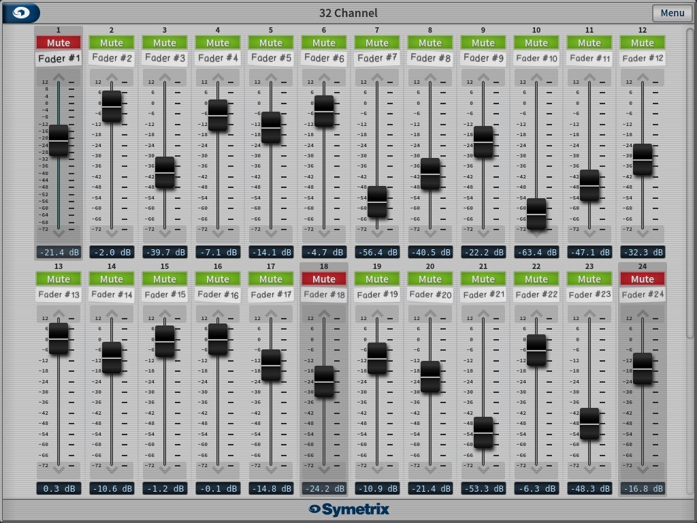Click up arrow above Fader #14
The image size is (697, 523).
pos(112,314)
